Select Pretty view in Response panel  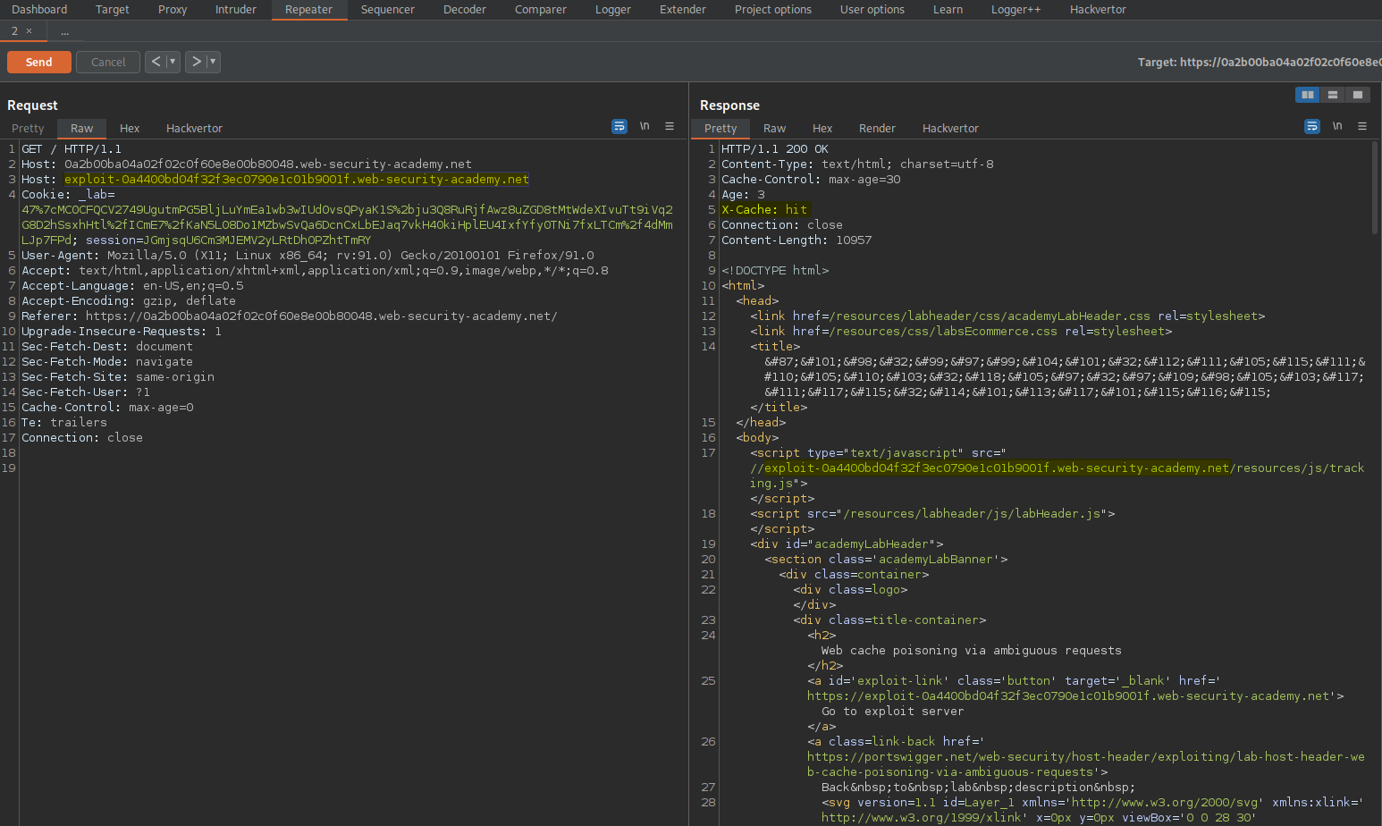tap(720, 128)
